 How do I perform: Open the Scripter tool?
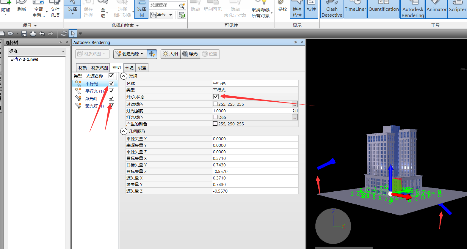click(457, 9)
